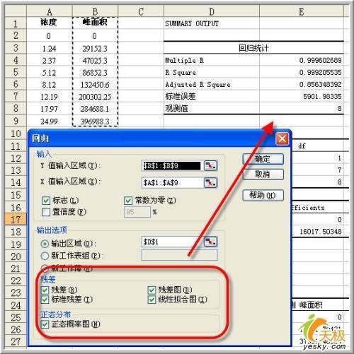Click cell with value 132450.6
This screenshot has height=354, width=354.
(95, 85)
